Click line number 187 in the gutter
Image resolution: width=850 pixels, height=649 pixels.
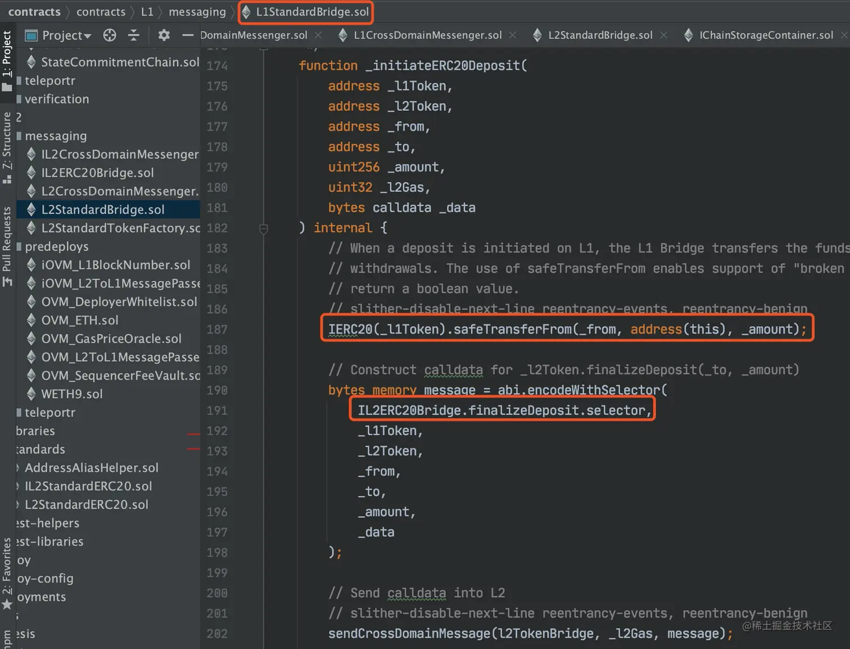tap(217, 330)
